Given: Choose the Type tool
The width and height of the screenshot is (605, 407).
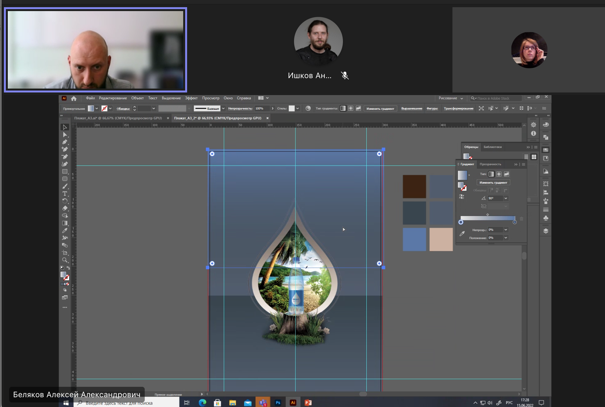Looking at the screenshot, I should coord(65,193).
